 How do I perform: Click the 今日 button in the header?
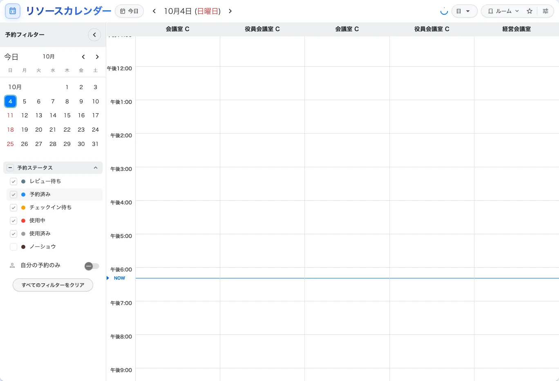pyautogui.click(x=129, y=11)
